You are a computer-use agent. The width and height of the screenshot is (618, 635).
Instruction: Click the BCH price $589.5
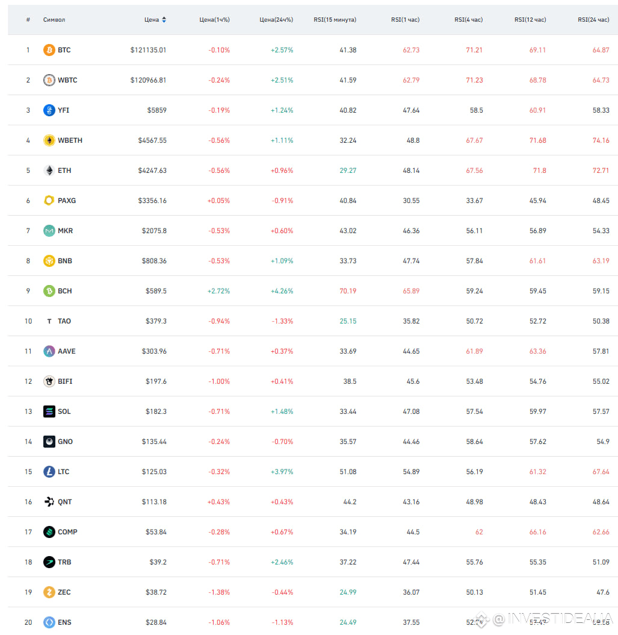(156, 291)
